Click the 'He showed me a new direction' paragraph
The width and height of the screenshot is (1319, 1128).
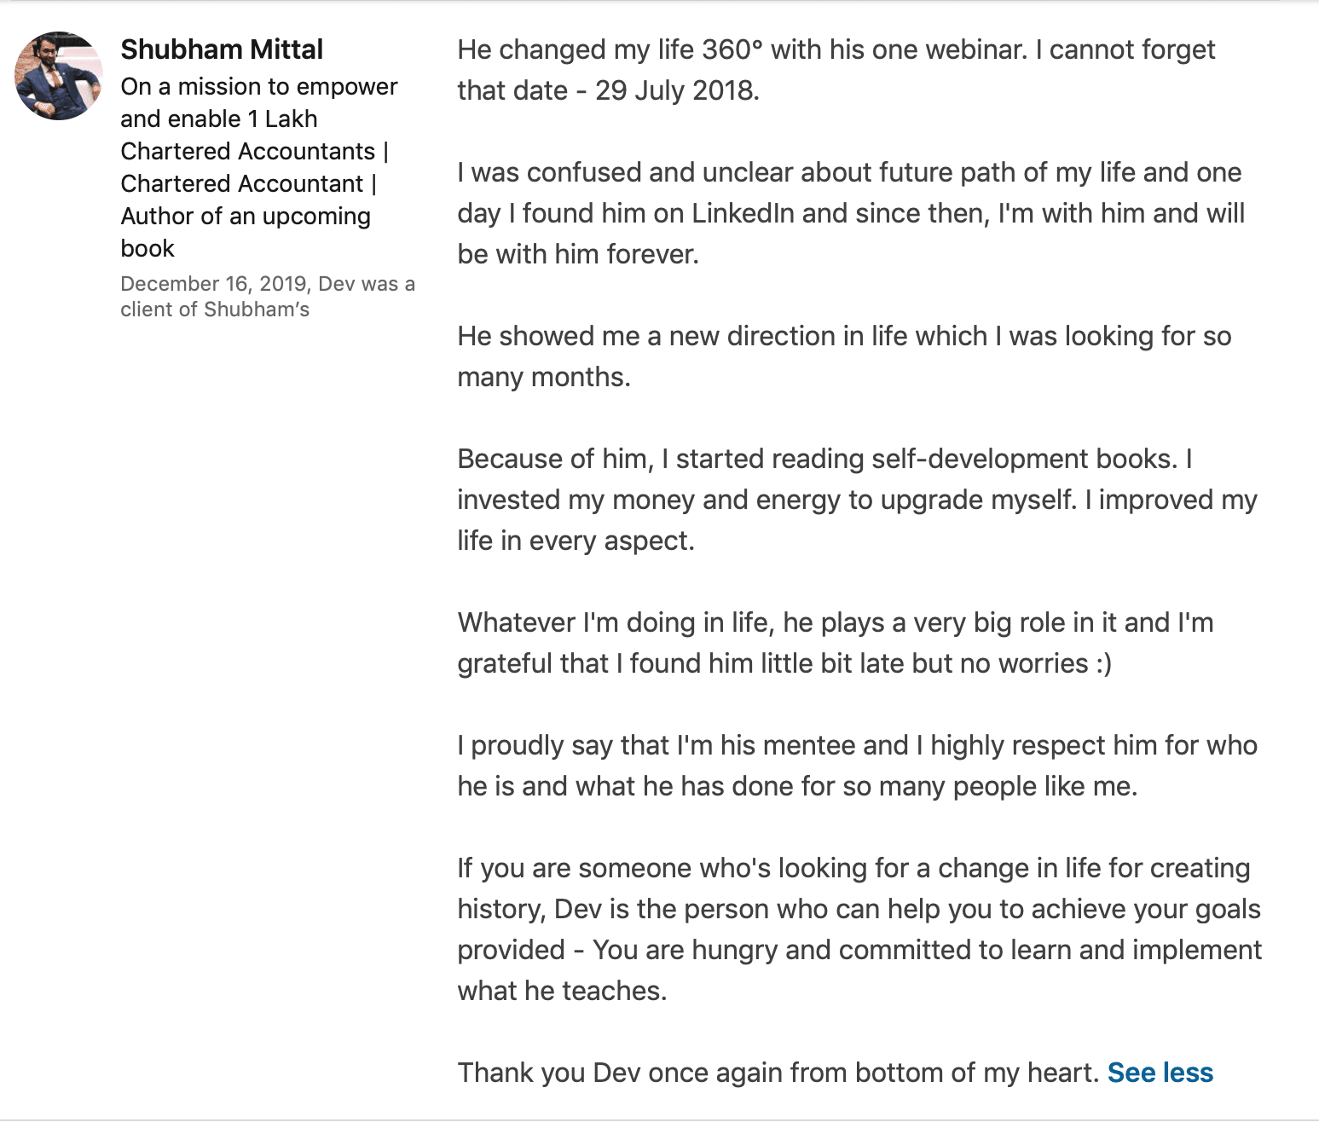coord(844,356)
